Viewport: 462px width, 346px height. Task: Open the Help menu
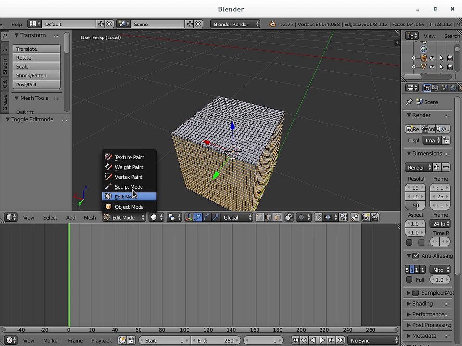click(16, 24)
